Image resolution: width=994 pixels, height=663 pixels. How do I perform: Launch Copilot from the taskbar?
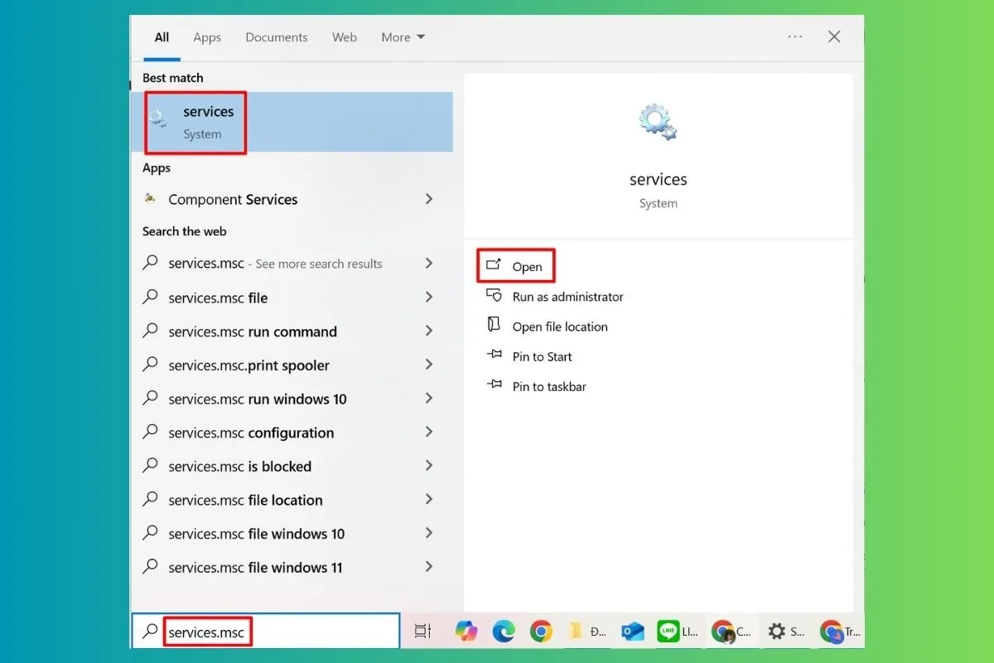tap(466, 632)
